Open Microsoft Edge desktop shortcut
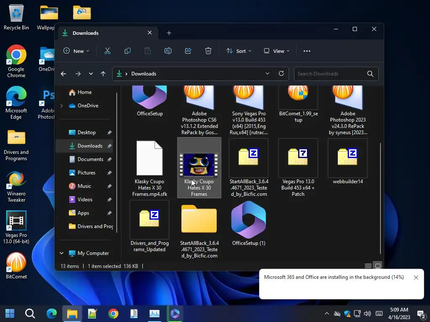This screenshot has width=430, height=322. coord(16,103)
